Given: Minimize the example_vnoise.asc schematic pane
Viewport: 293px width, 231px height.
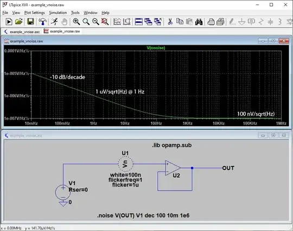Looking at the screenshot, I should tap(263, 135).
